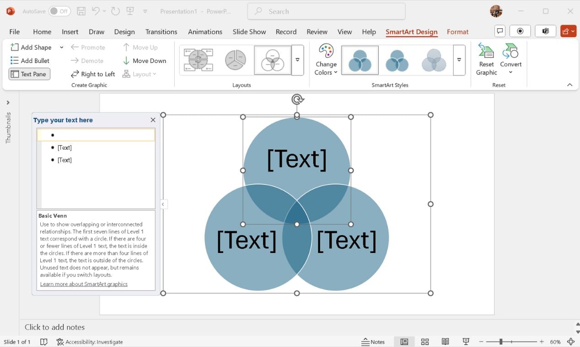Screen dimensions: 580x347
Task: Select the Basic Venn layout thumbnail
Action: [273, 60]
